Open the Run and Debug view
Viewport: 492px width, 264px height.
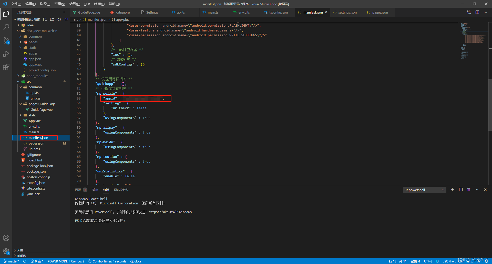6,54
